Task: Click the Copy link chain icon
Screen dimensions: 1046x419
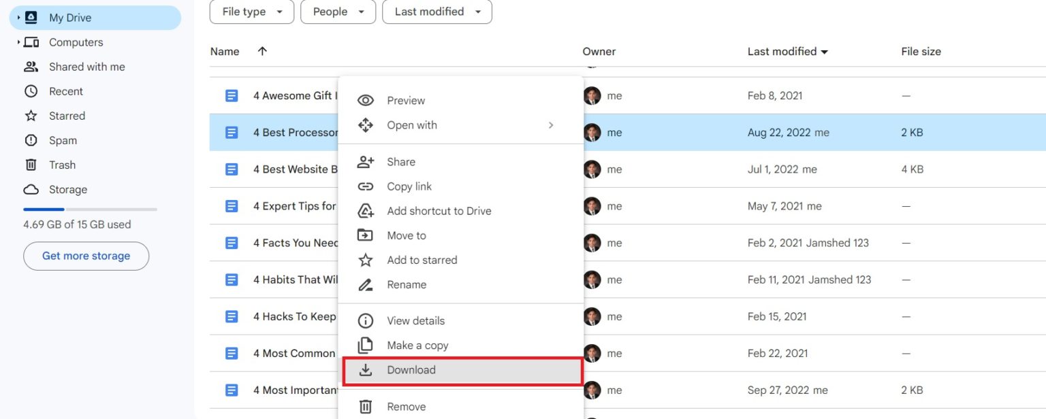Action: click(x=366, y=186)
